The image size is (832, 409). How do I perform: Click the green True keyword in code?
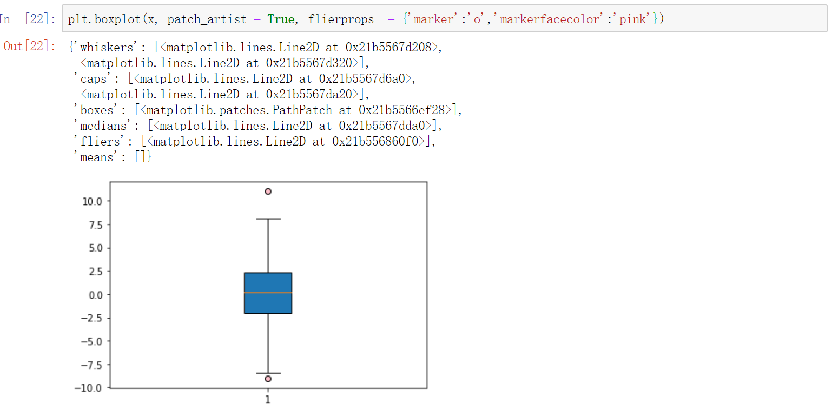[x=281, y=18]
